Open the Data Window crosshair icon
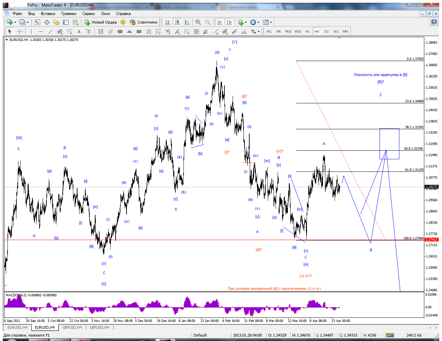This screenshot has height=341, width=442. [47, 22]
